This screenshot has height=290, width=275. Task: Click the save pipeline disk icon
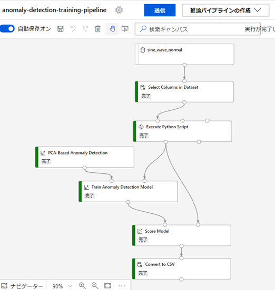pyautogui.click(x=60, y=29)
